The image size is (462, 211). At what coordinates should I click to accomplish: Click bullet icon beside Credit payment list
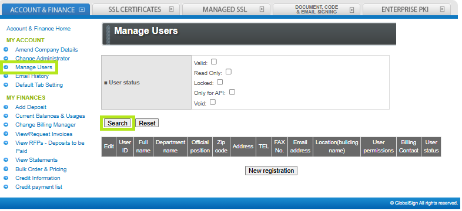(6, 186)
